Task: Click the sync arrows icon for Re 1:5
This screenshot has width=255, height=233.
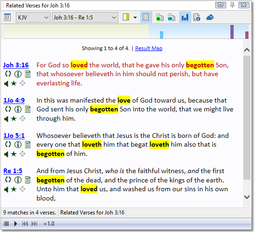Action: (8, 180)
